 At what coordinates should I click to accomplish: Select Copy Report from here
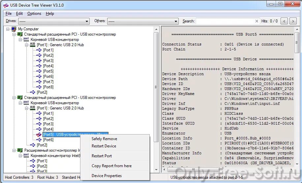coord(111,166)
